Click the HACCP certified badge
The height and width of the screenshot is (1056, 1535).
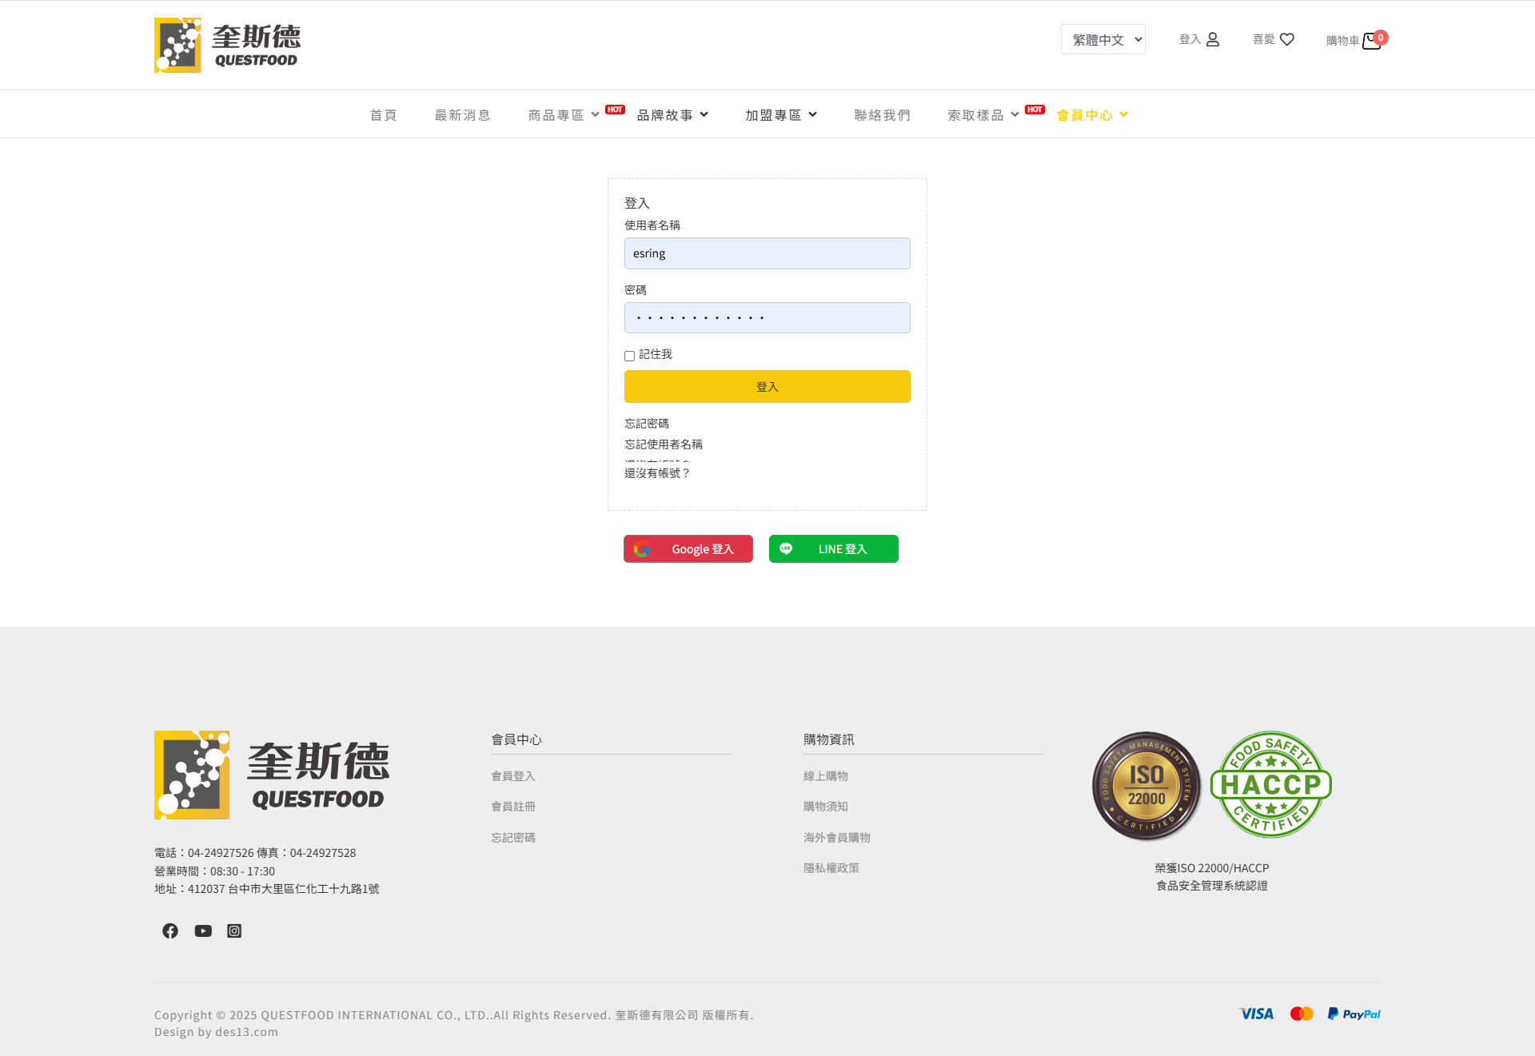[1270, 784]
